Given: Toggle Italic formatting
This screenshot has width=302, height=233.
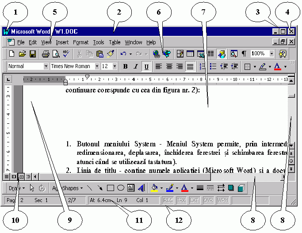Looking at the screenshot, I should point(136,66).
